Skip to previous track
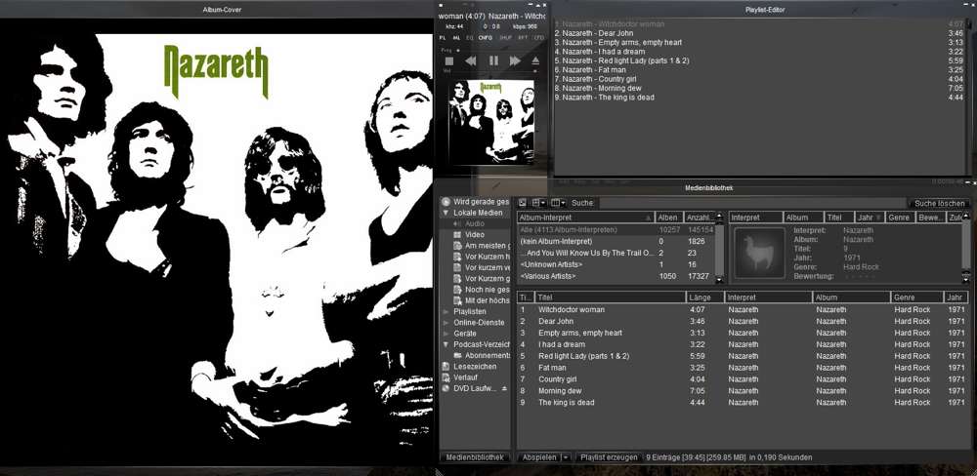The width and height of the screenshot is (977, 476). (470, 60)
